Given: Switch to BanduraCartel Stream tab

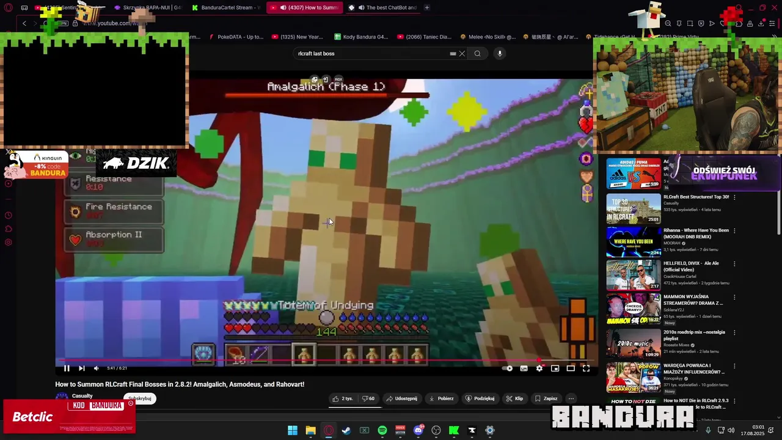Looking at the screenshot, I should click(x=226, y=7).
